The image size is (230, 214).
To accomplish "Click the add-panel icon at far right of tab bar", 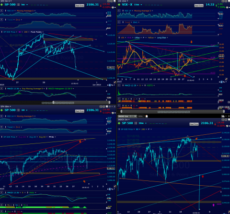I will click(x=223, y=116).
